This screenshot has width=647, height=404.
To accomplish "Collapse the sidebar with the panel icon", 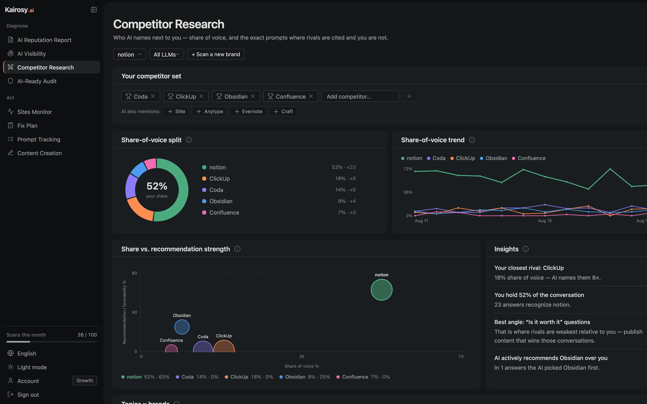I will click(x=94, y=10).
